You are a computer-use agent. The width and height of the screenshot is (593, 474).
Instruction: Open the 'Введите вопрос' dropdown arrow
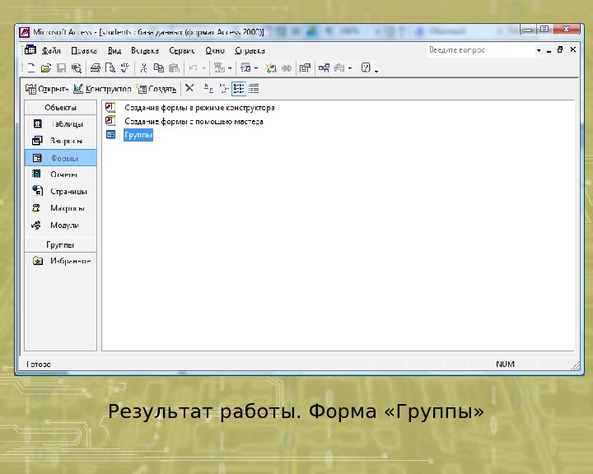[539, 50]
